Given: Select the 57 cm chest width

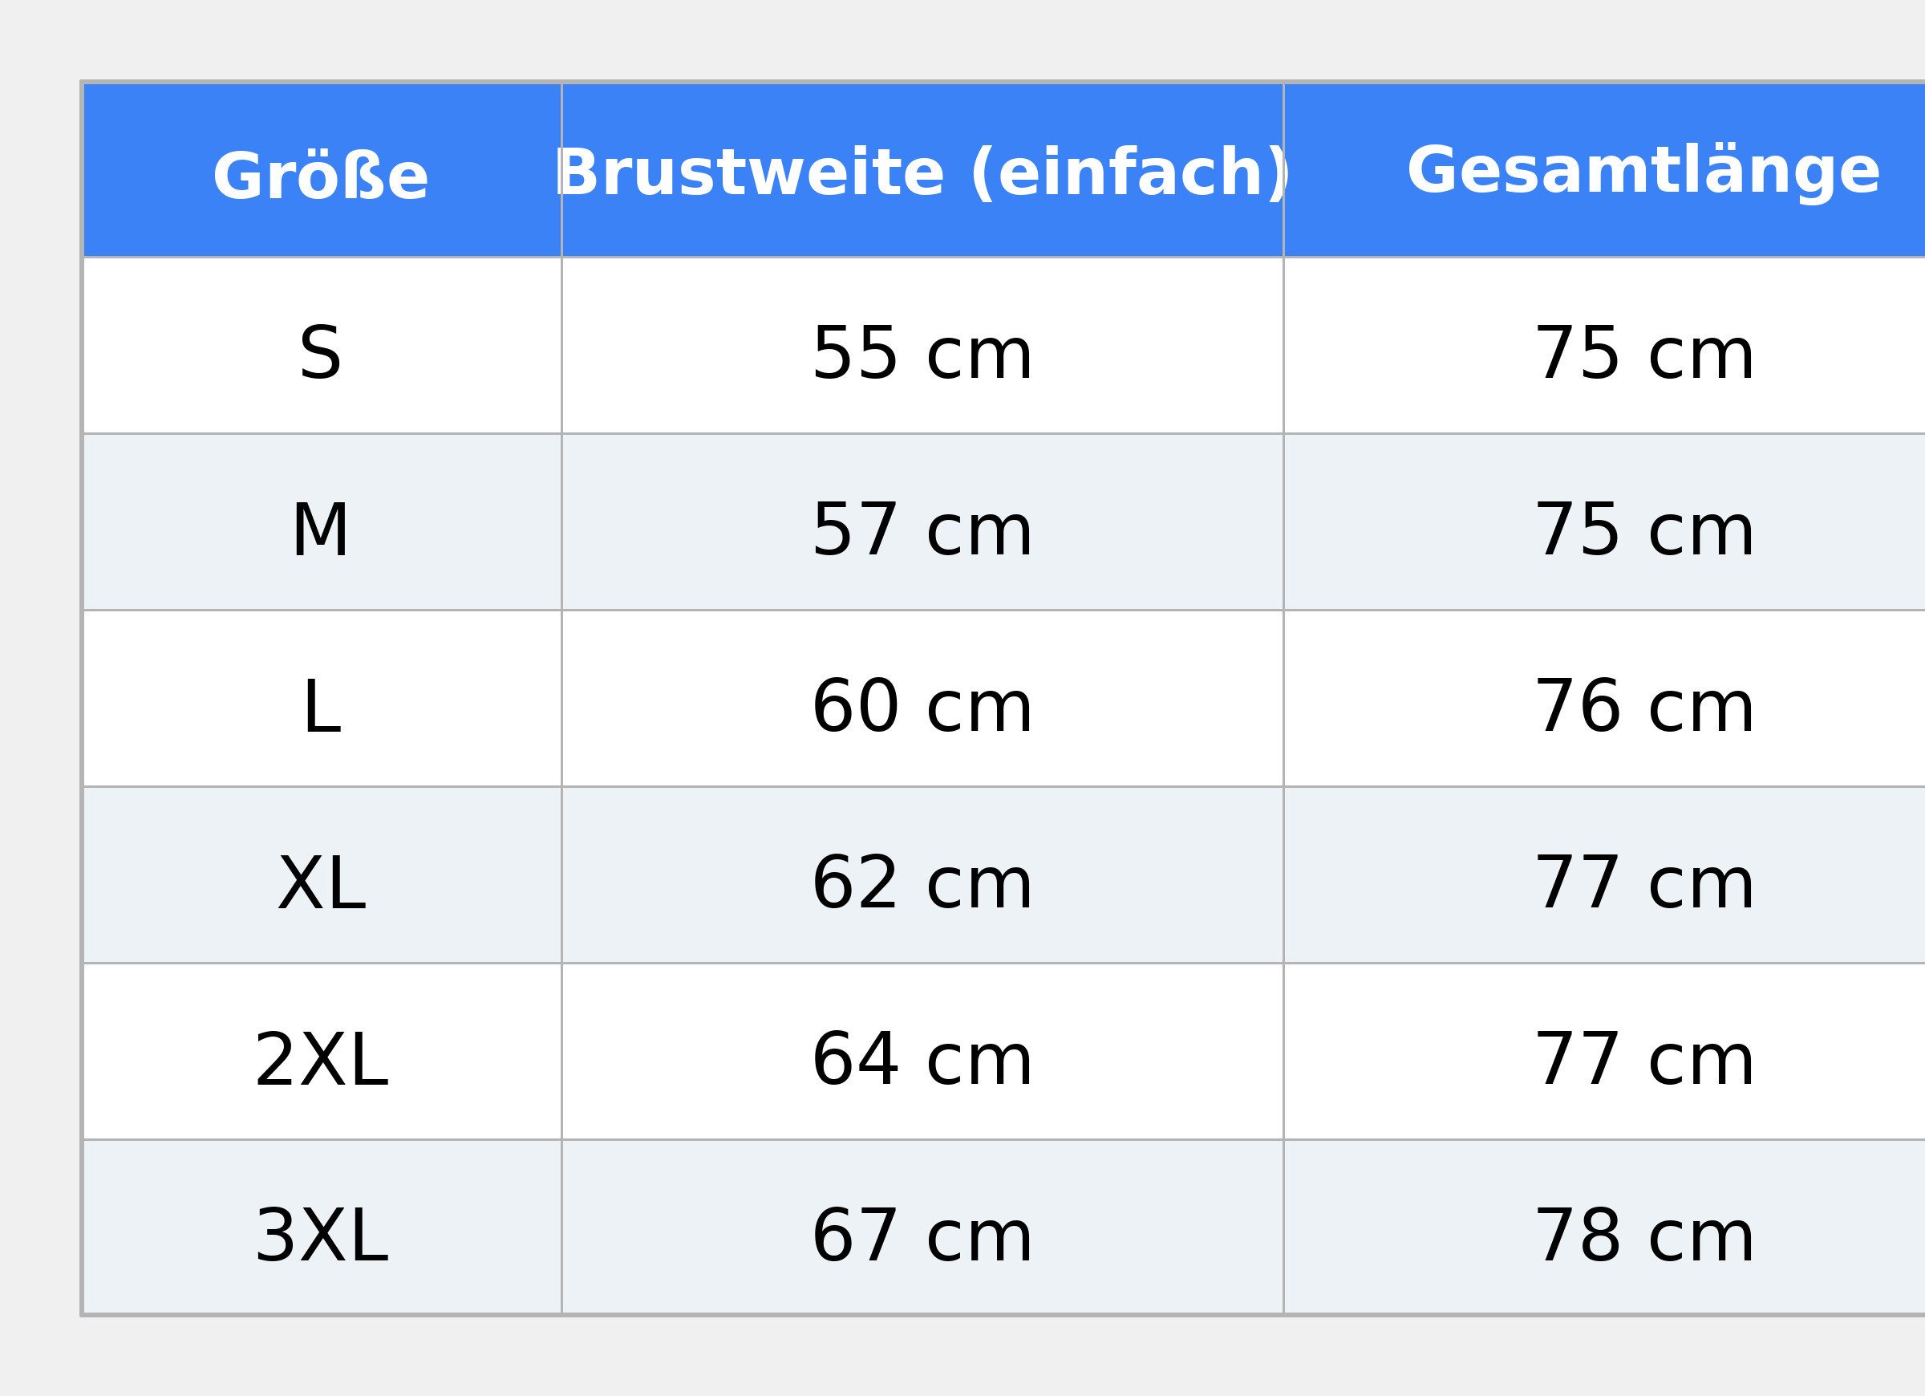Looking at the screenshot, I should click(x=922, y=530).
